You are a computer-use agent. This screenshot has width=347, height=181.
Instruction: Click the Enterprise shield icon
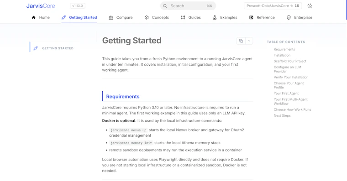[x=289, y=17]
